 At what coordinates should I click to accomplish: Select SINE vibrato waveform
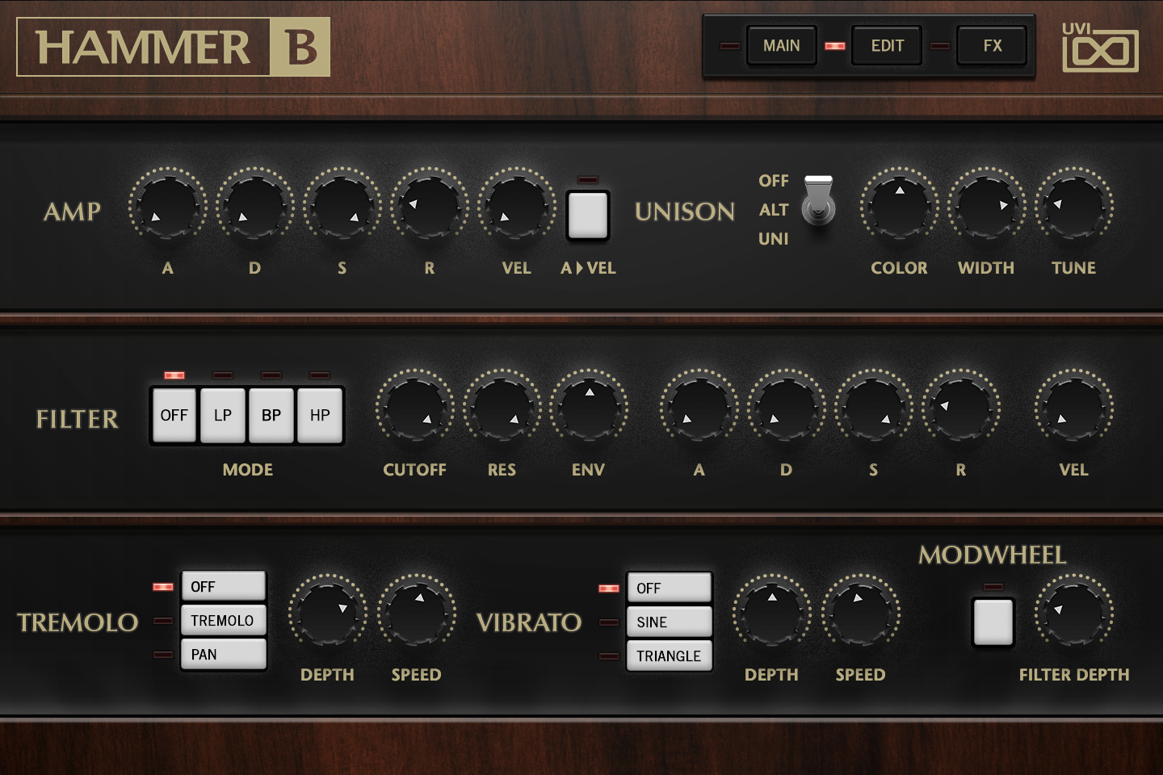(670, 622)
